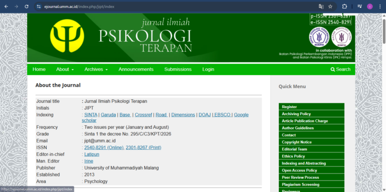This screenshot has width=386, height=192.
Task: Open Author Guidelines in Quick Menu
Action: pyautogui.click(x=312, y=128)
